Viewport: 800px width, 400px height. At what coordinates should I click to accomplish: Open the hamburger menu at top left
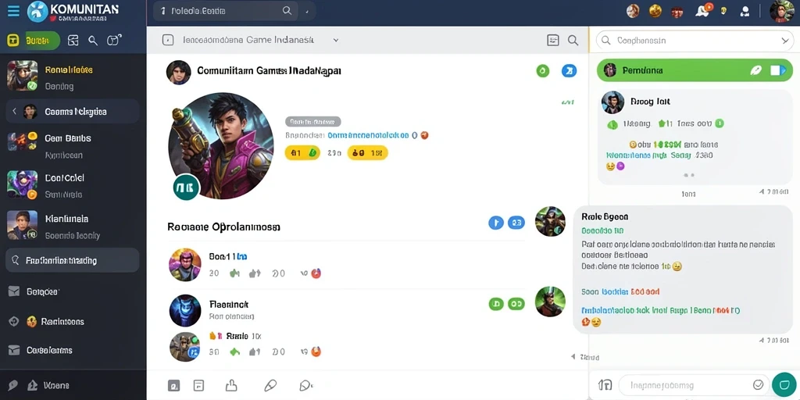click(13, 11)
